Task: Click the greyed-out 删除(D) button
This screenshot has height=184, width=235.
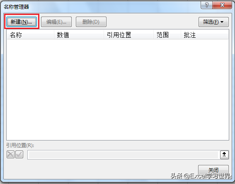Action: [x=91, y=22]
